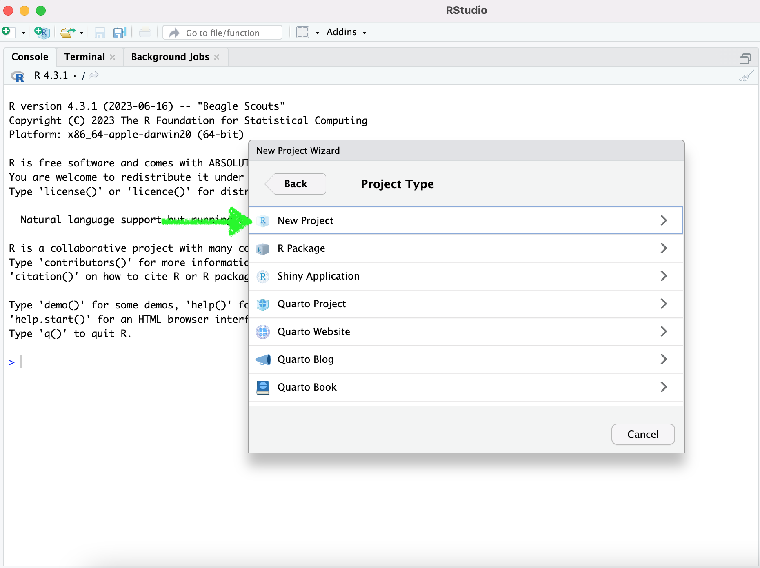Open the panes layout dropdown arrow
Image resolution: width=760 pixels, height=568 pixels.
317,33
